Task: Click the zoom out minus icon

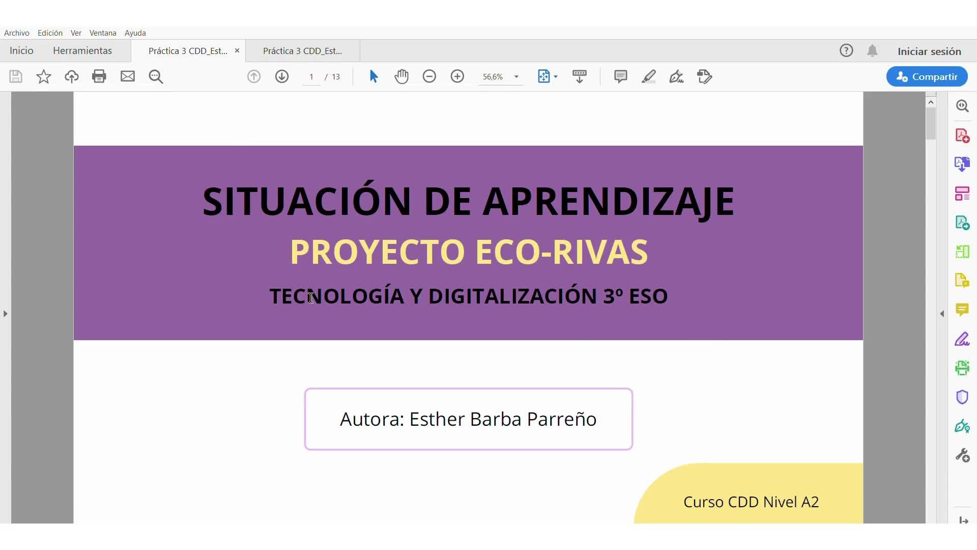Action: point(429,76)
